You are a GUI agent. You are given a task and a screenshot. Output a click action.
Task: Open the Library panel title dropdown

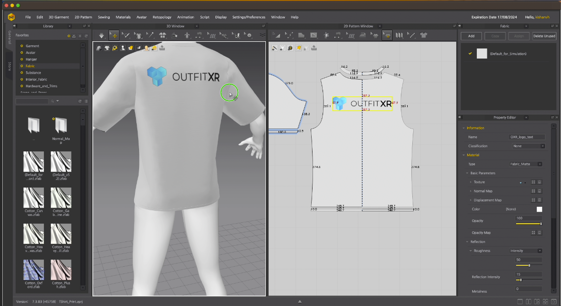coord(70,26)
